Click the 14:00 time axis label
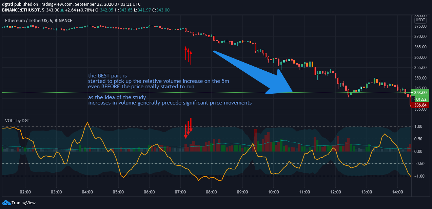432x209 pixels. (x=397, y=192)
